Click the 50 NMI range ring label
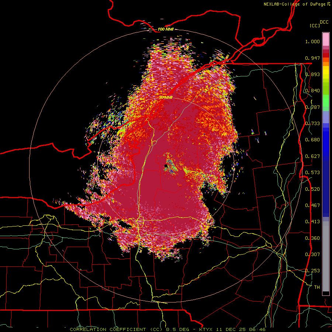 click(166, 97)
